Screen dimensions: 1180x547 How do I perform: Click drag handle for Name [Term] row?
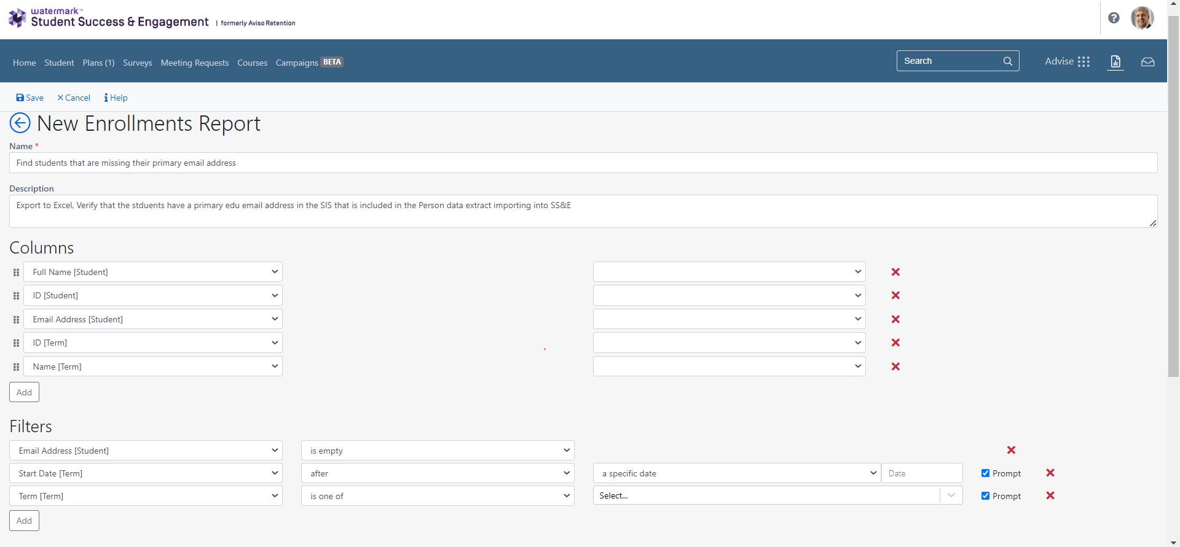tap(16, 367)
